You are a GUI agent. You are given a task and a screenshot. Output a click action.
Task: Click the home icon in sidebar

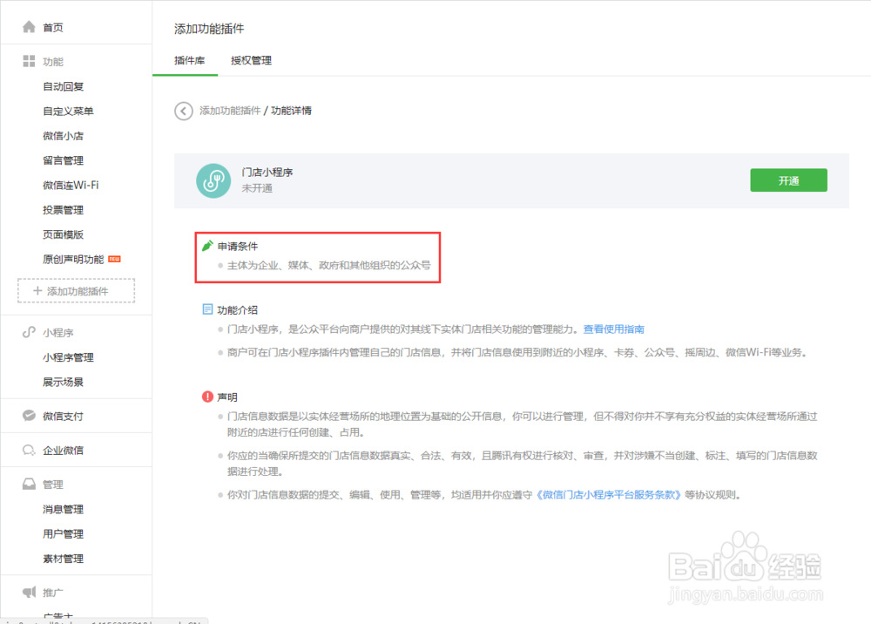pos(29,27)
